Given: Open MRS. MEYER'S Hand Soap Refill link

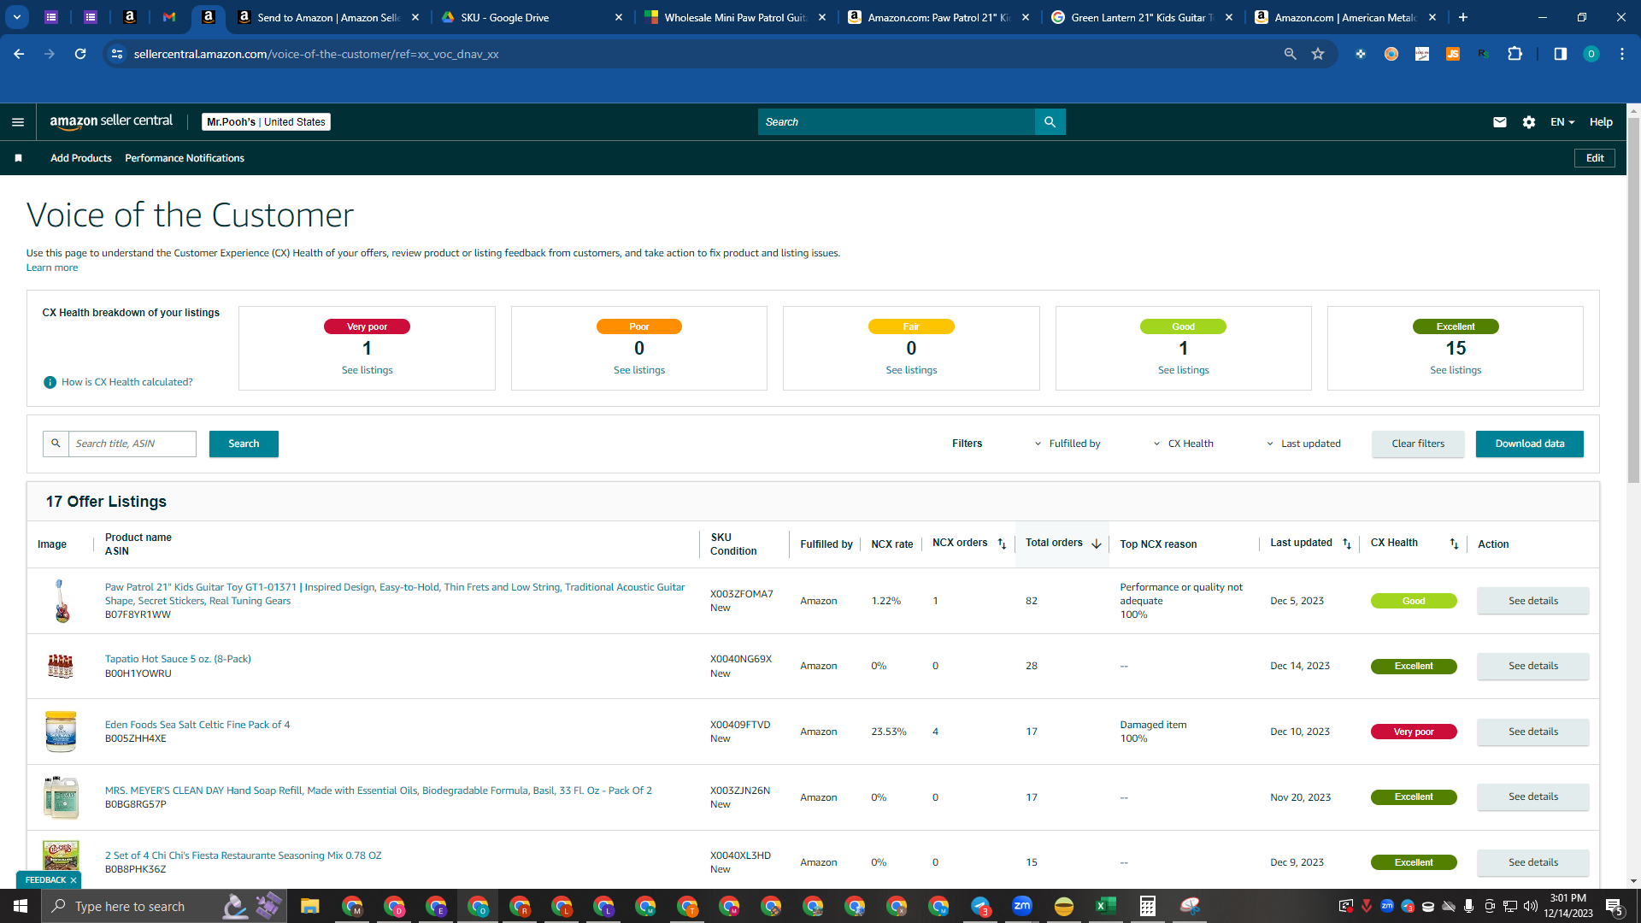Looking at the screenshot, I should point(379,791).
